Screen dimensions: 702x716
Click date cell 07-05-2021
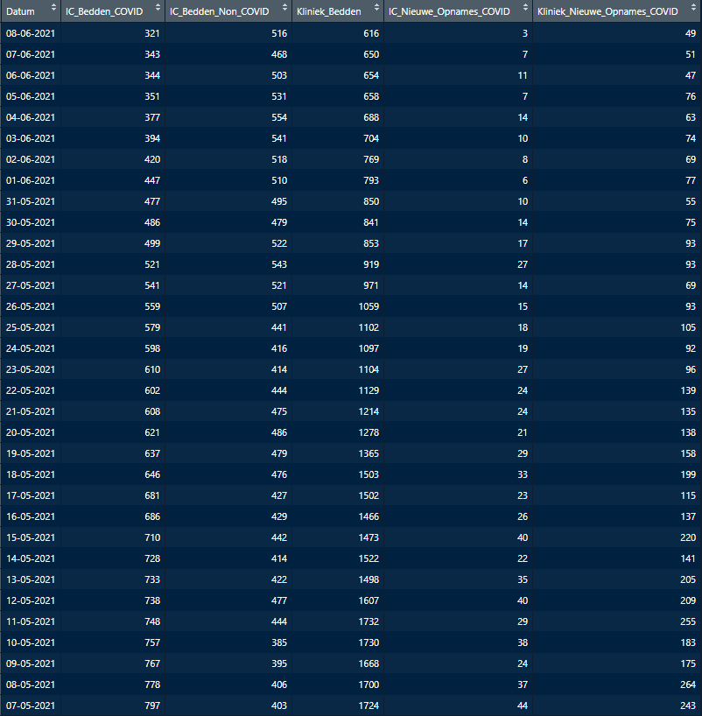31,705
